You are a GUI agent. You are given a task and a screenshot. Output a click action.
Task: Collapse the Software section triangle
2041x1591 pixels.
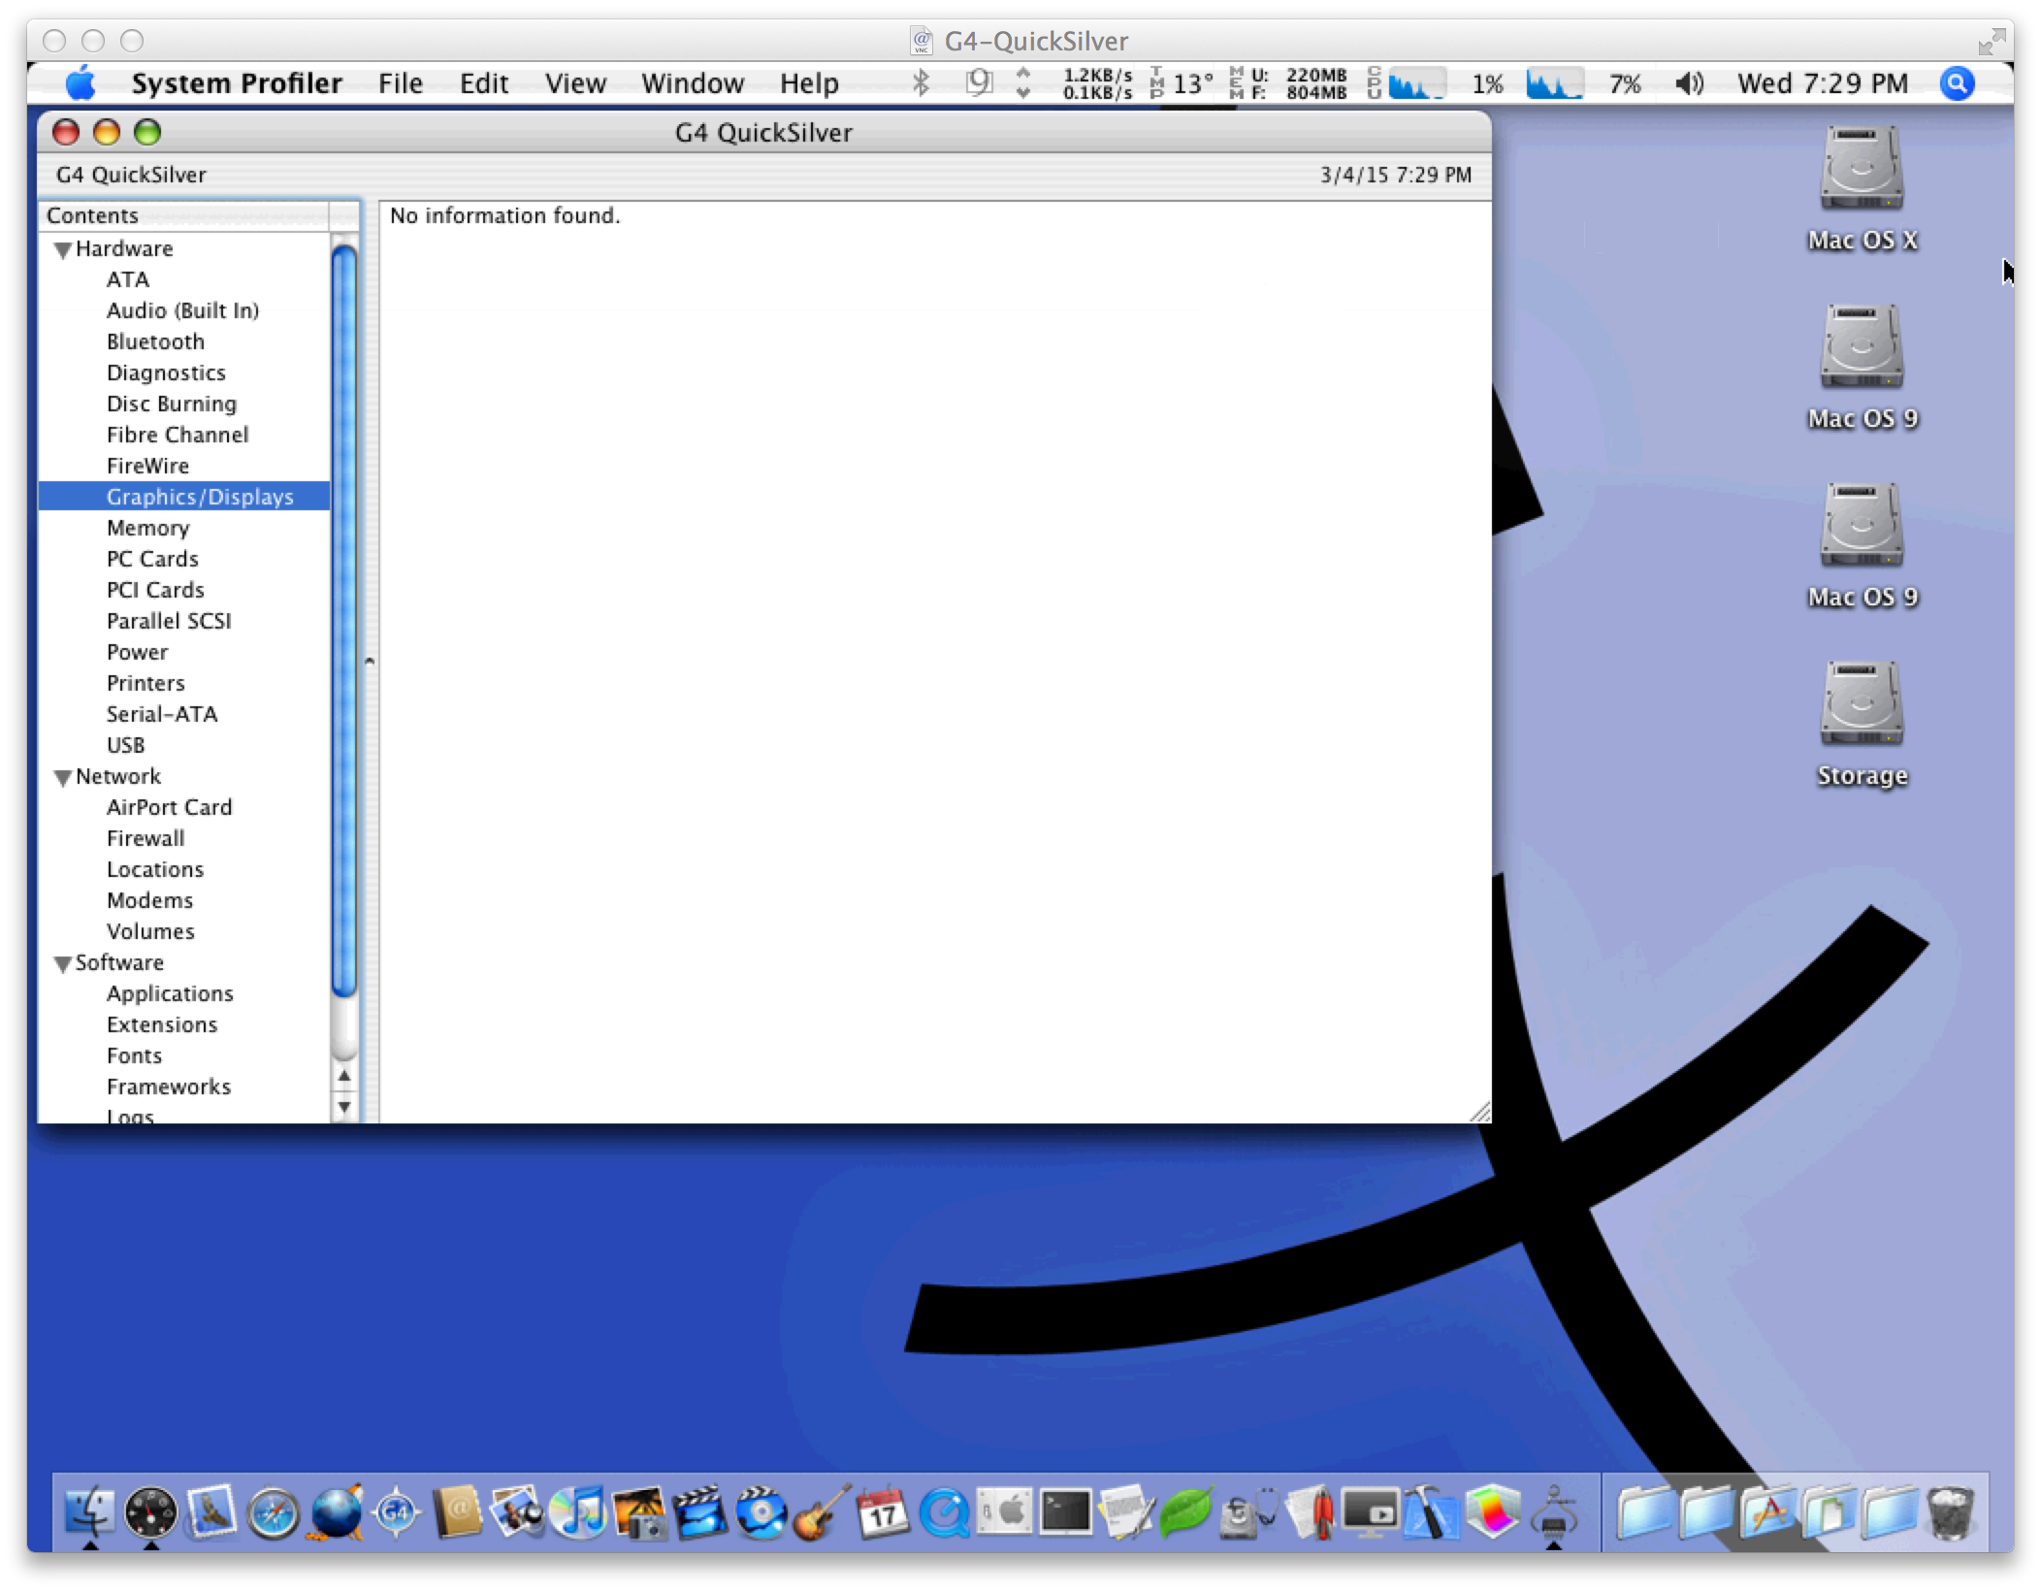coord(63,963)
